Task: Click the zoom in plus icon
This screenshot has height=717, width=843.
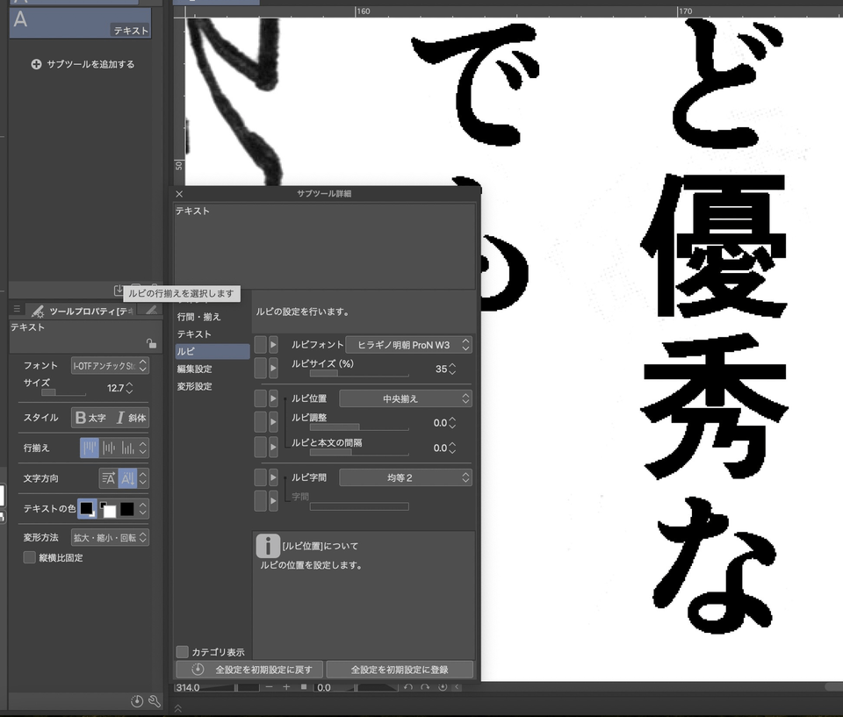Action: coord(286,687)
